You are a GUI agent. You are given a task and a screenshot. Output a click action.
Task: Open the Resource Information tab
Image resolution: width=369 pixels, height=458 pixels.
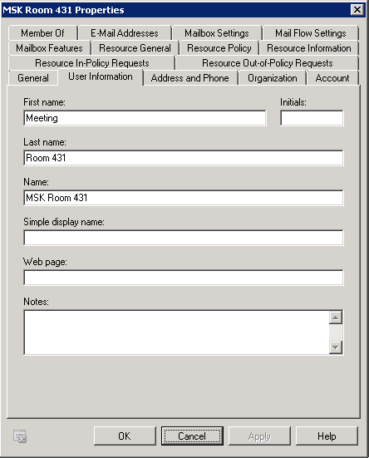309,48
